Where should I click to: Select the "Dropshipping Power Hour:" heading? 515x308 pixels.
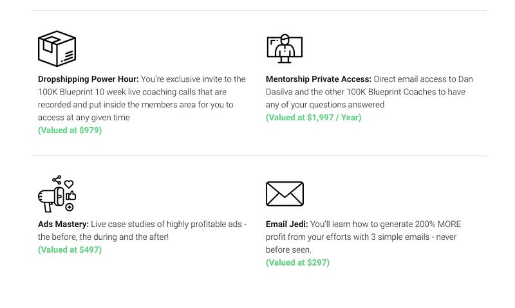[x=88, y=79]
